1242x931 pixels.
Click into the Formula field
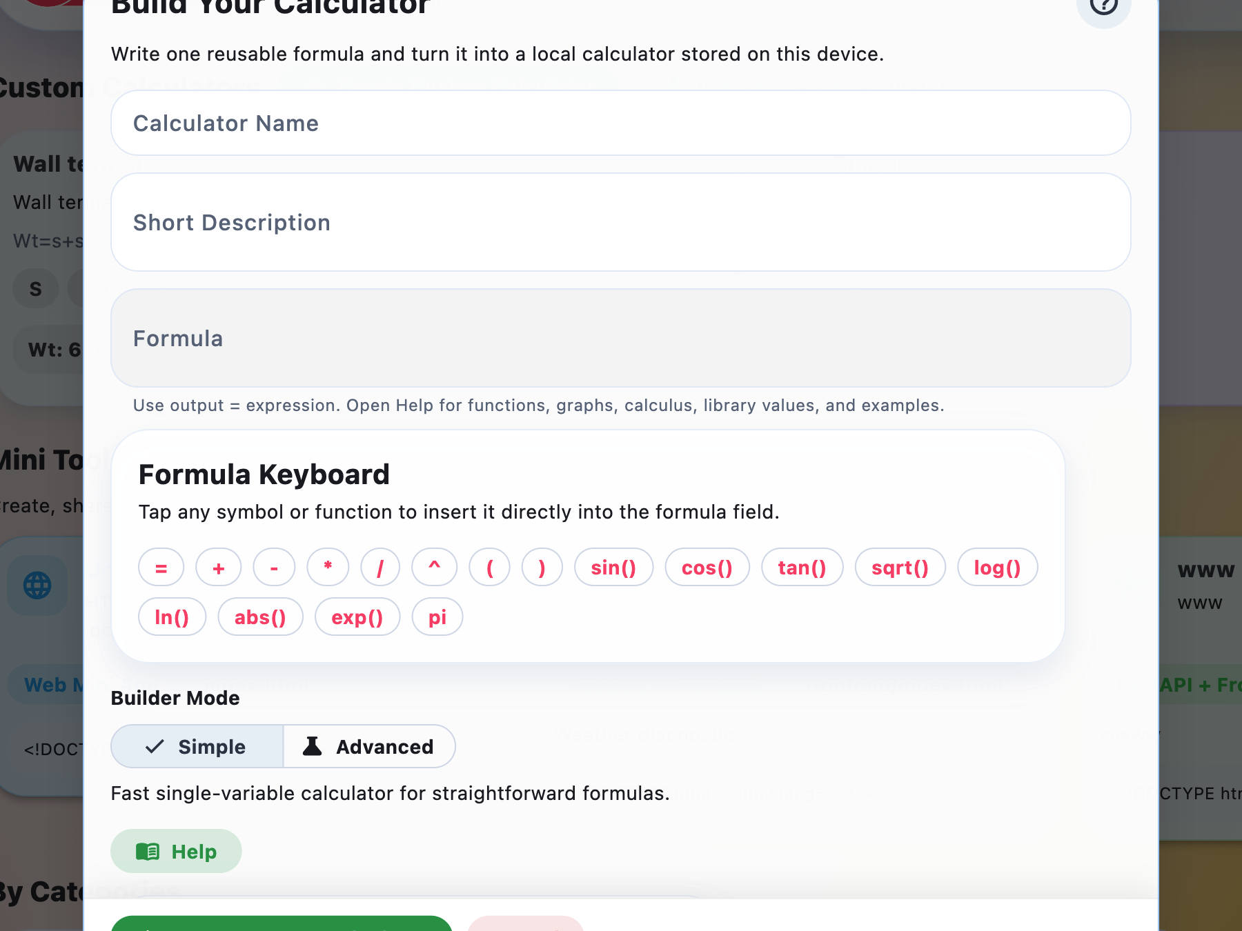coord(620,338)
